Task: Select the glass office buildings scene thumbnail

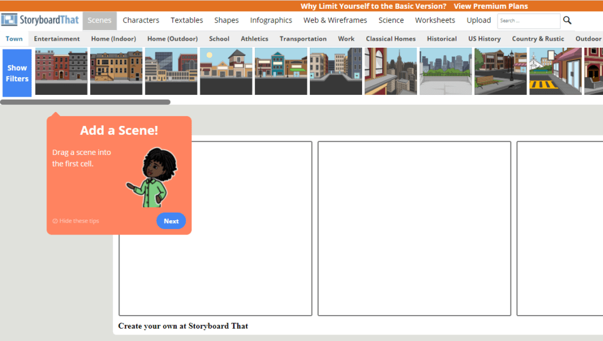Action: (x=171, y=71)
